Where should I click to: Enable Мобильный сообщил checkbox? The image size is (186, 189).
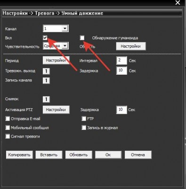(8, 128)
